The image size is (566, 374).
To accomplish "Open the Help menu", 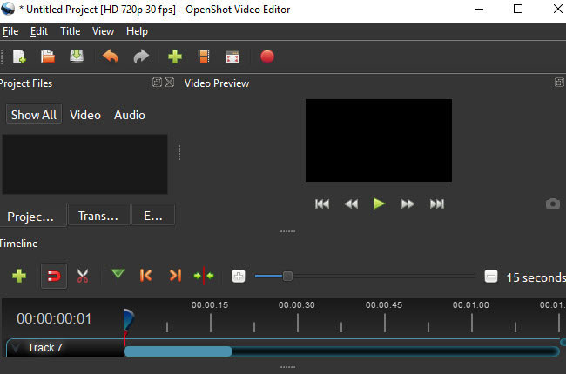I will coord(137,31).
